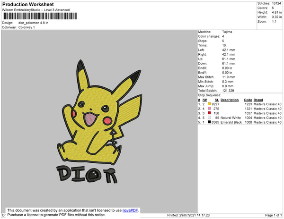Click 'Page 1 of 1' footer text
The height and width of the screenshot is (219, 284).
click(274, 215)
